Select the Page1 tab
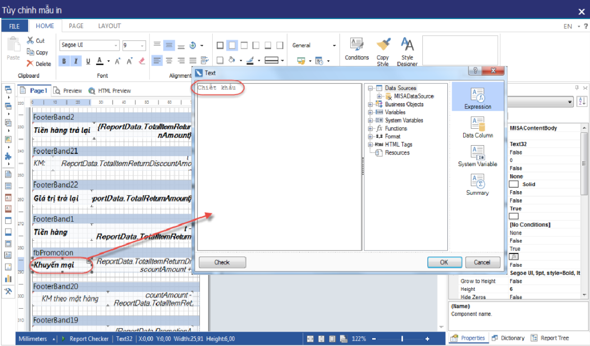590x346 pixels. tap(34, 90)
